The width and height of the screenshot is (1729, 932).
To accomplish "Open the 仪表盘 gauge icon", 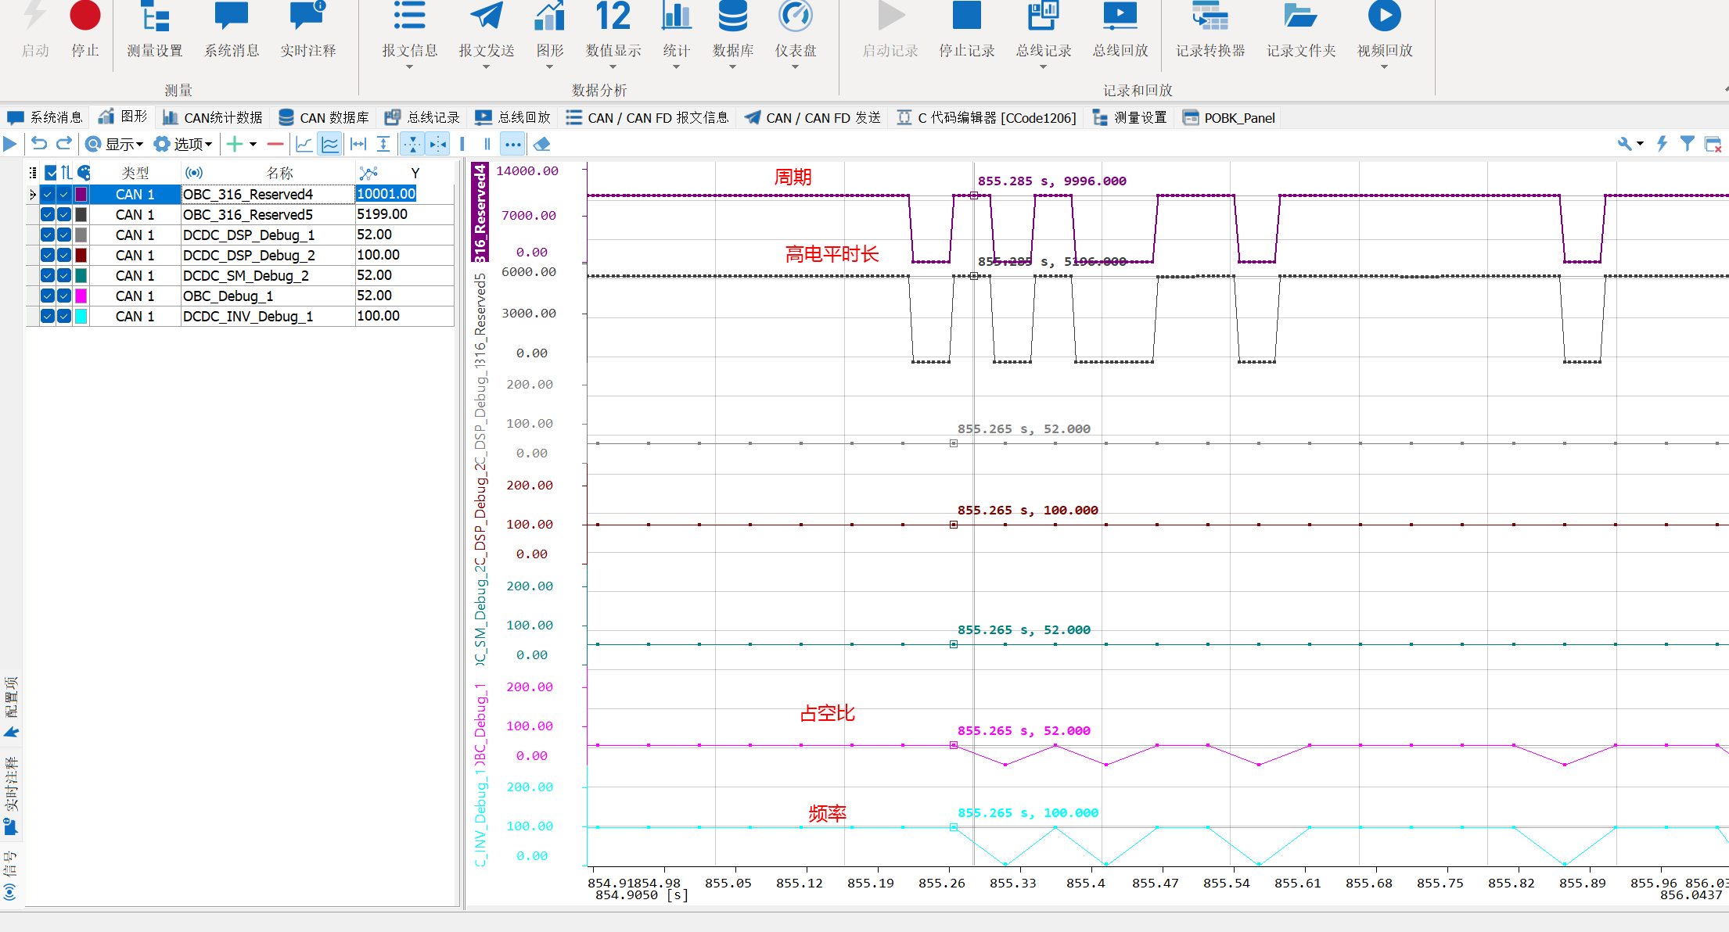I will pyautogui.click(x=795, y=17).
